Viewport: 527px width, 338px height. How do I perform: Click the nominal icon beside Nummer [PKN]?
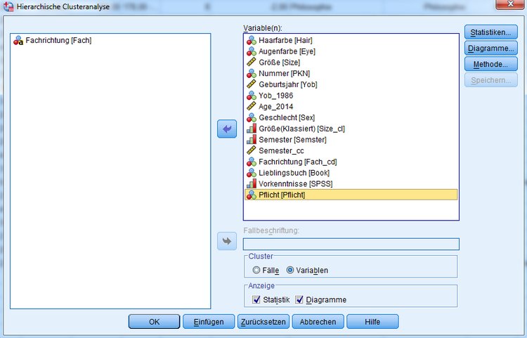click(251, 73)
